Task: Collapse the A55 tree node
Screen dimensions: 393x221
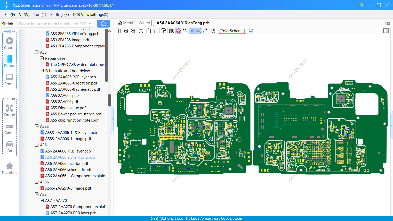Action: coord(37,52)
